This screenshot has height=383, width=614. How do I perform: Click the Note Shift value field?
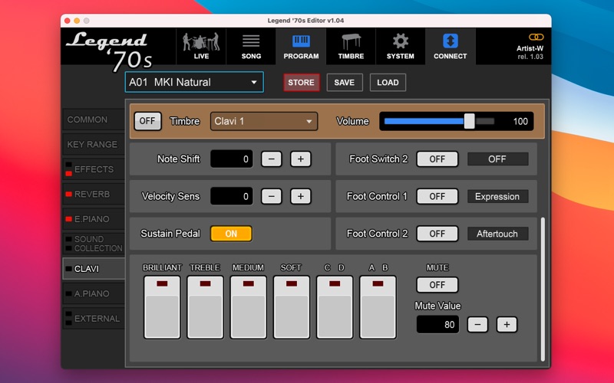232,159
